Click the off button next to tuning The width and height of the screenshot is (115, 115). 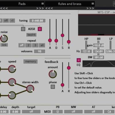point(6,20)
